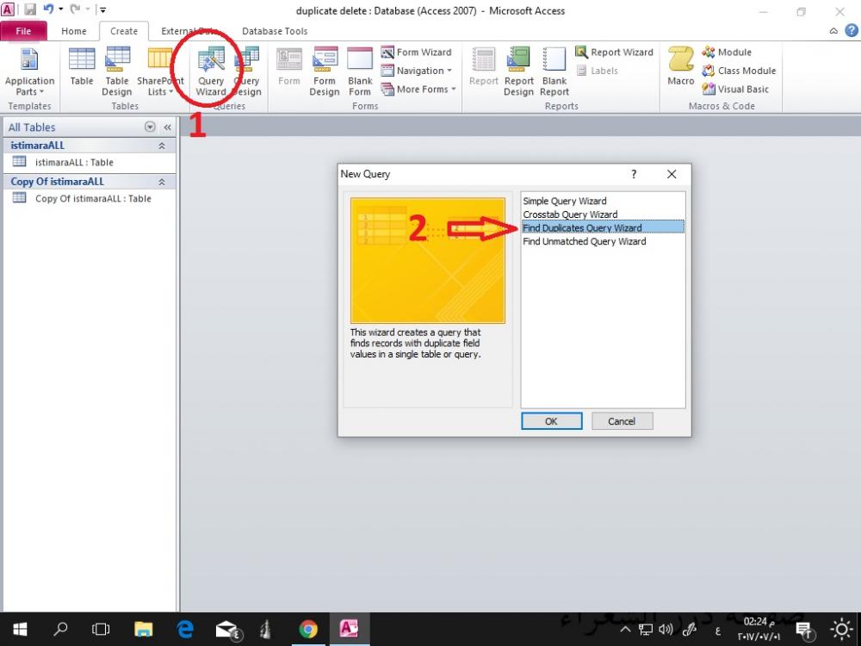
Task: Expand the Navigation forms dropdown
Action: tap(416, 71)
